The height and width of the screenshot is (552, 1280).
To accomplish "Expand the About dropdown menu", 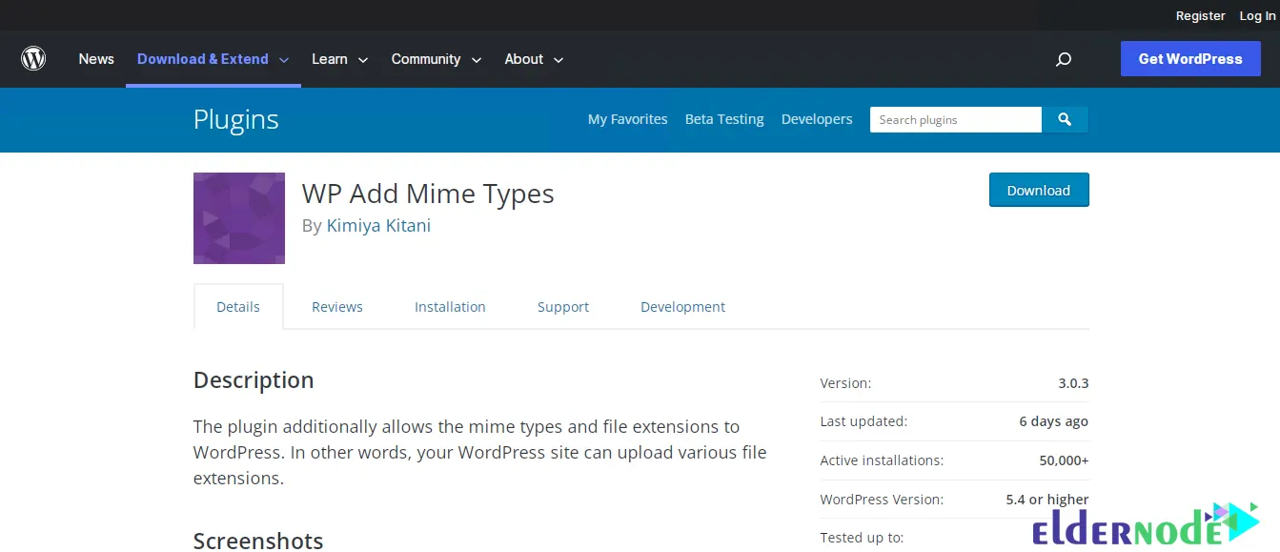I will tap(534, 59).
